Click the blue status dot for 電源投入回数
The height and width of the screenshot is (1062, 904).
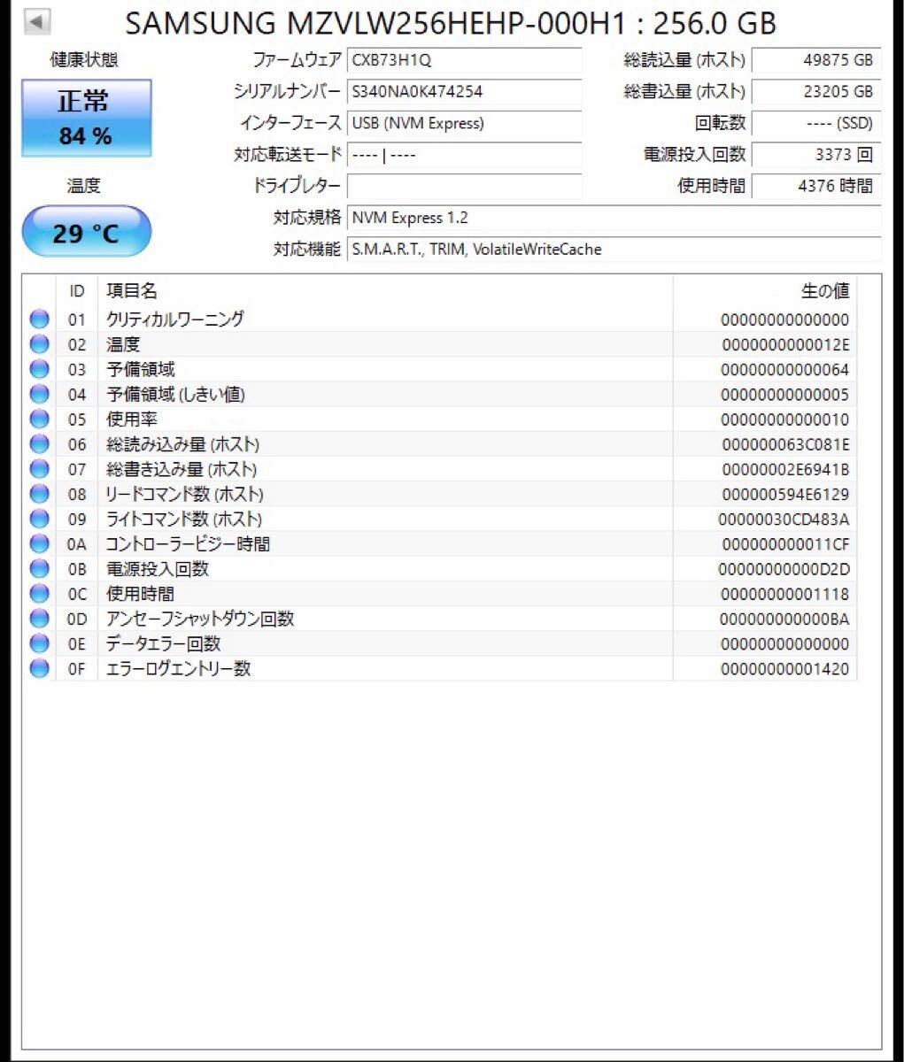tap(39, 569)
